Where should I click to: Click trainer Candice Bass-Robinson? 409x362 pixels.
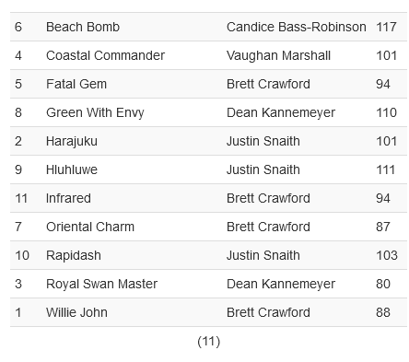coord(296,27)
